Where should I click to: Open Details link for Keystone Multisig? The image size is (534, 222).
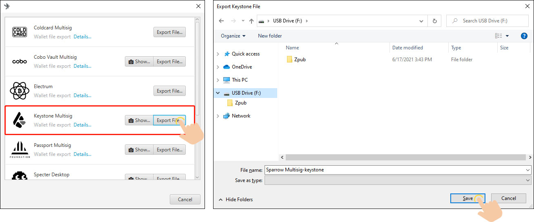(82, 125)
